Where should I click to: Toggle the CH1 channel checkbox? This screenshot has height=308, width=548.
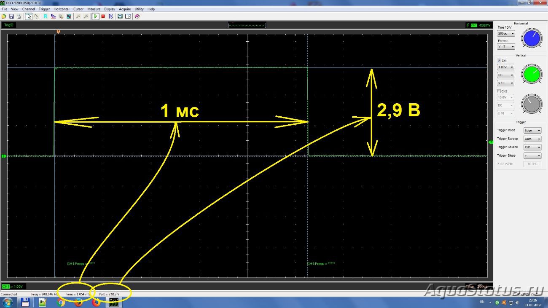pos(500,61)
